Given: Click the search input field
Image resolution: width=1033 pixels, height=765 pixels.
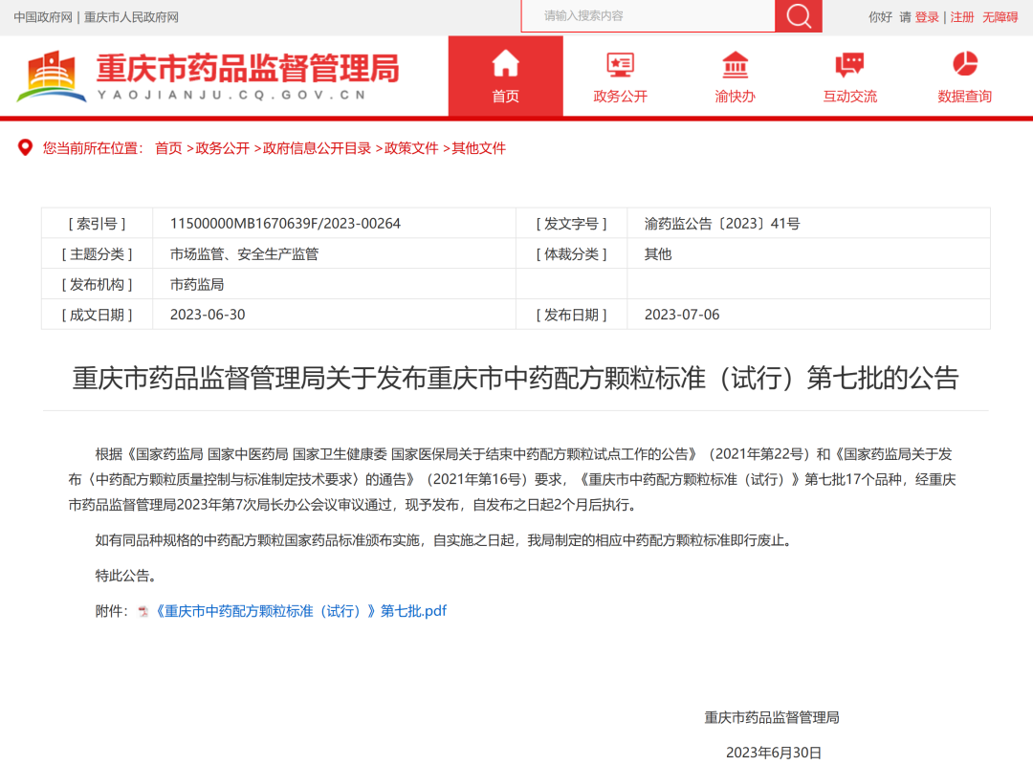Looking at the screenshot, I should point(648,16).
